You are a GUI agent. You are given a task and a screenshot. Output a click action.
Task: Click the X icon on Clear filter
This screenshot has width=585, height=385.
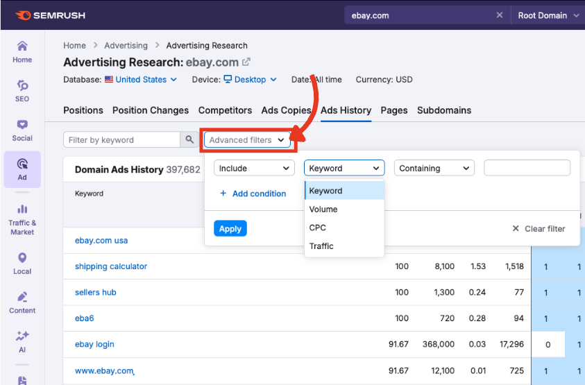[x=516, y=228]
